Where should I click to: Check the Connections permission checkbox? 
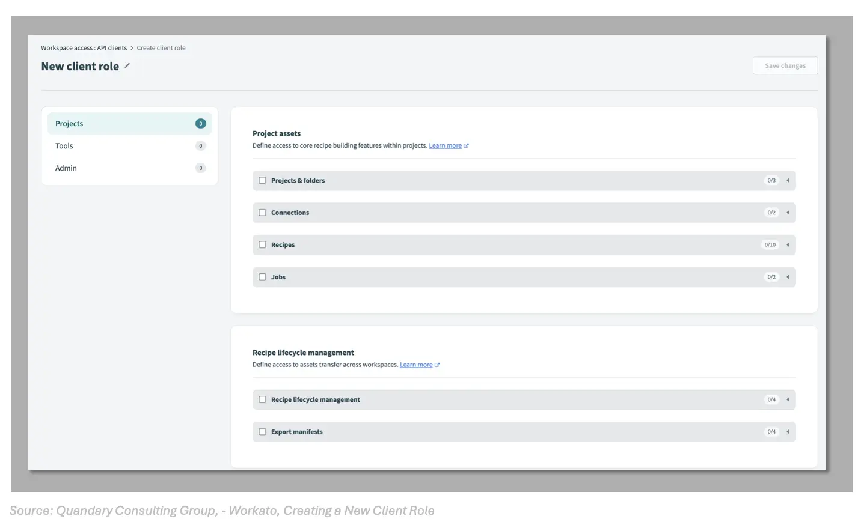(262, 212)
